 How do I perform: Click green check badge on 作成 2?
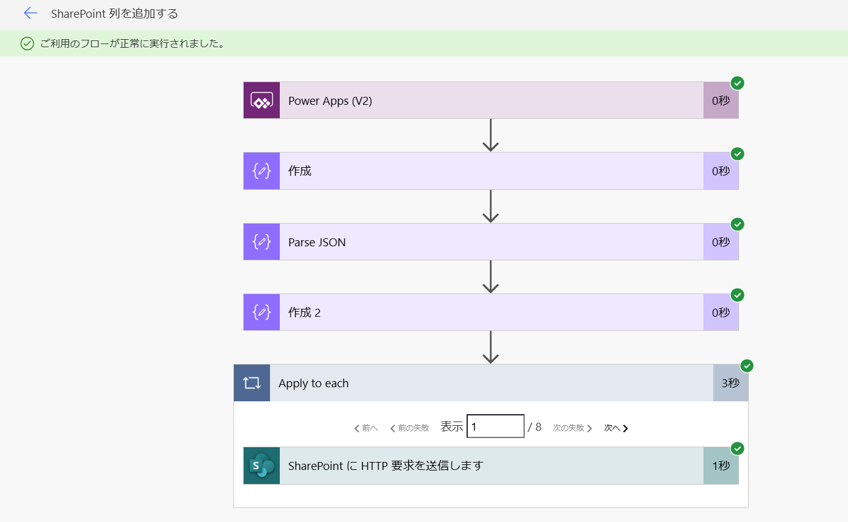(x=738, y=295)
